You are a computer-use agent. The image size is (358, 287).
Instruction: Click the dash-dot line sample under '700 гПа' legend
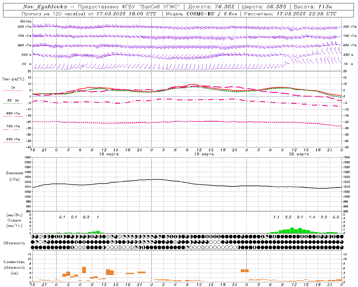point(12,129)
